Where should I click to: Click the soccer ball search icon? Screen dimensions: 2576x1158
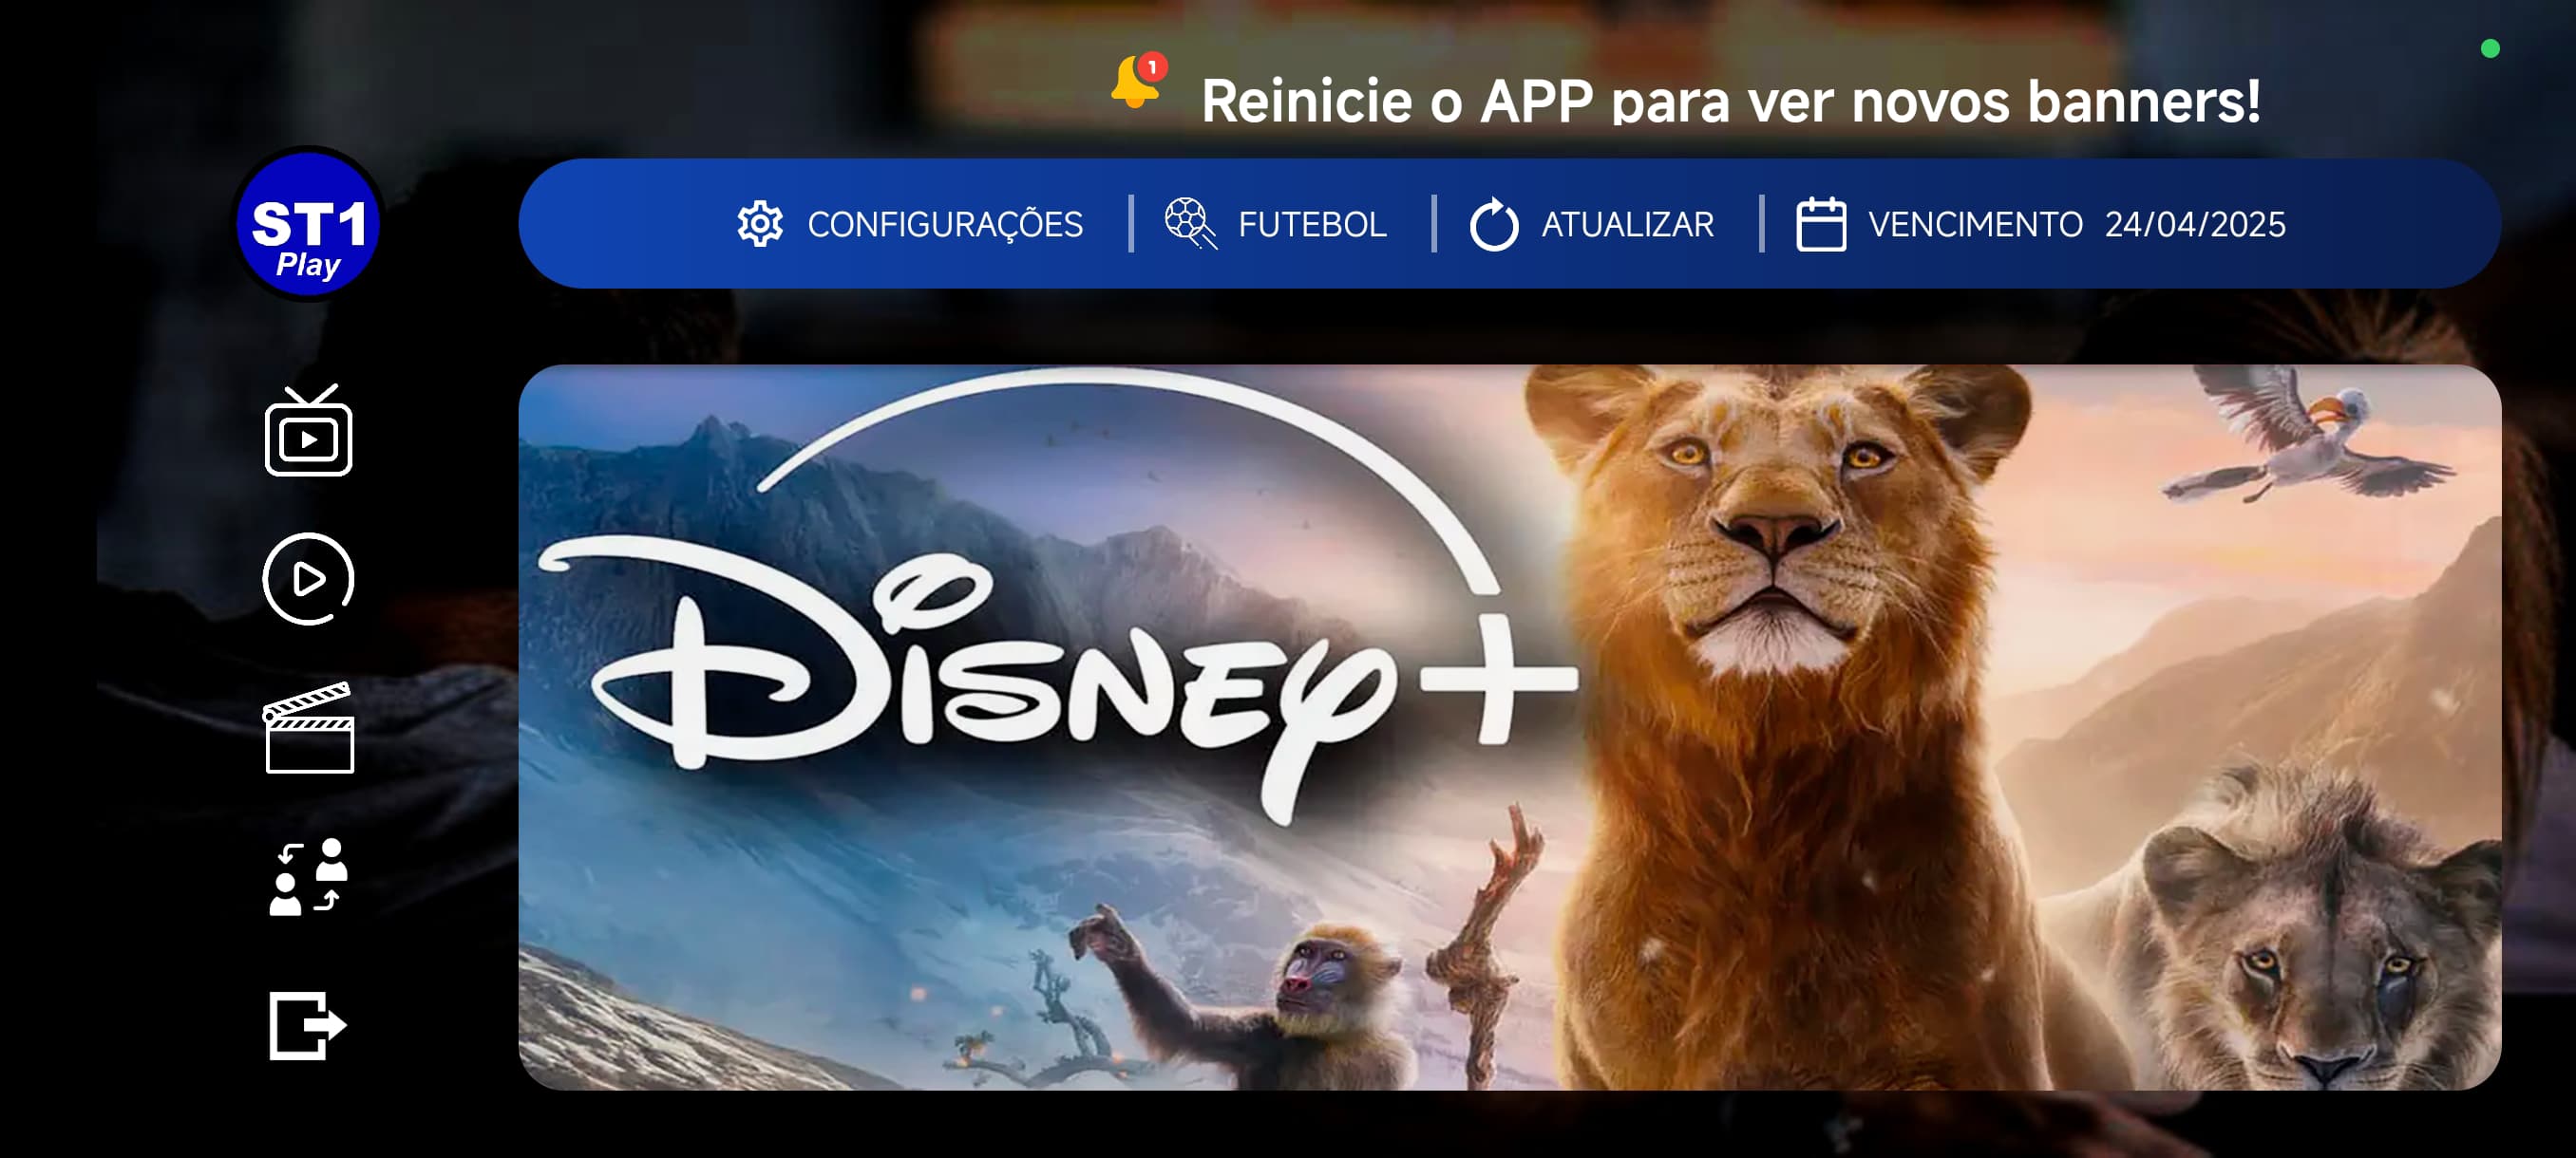coord(1190,224)
